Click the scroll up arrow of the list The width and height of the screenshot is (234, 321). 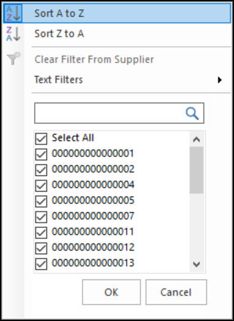(x=197, y=139)
